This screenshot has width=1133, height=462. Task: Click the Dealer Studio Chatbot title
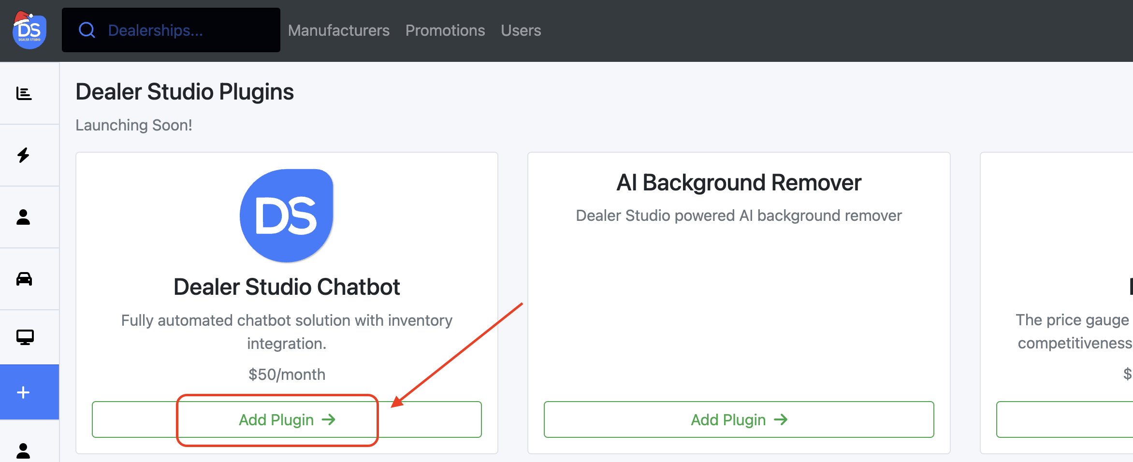click(287, 287)
